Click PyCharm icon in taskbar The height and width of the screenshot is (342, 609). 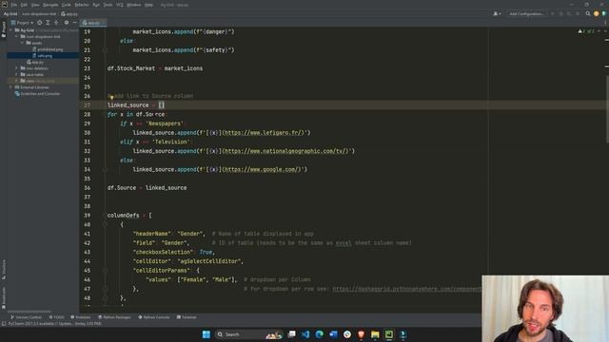click(389, 334)
